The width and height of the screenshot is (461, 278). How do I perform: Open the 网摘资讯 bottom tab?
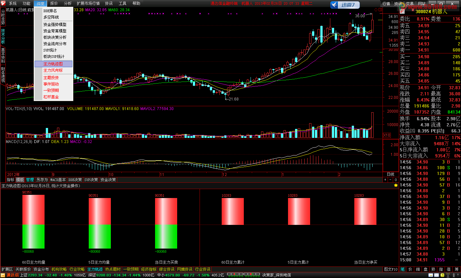click(185, 269)
